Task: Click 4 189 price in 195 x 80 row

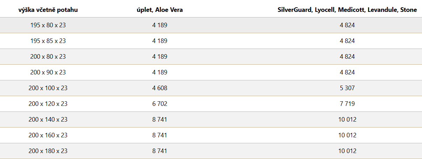Action: [x=160, y=25]
